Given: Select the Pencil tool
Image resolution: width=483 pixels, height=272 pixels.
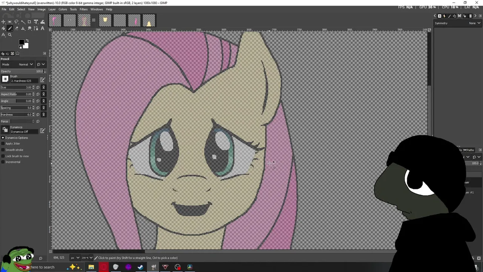Looking at the screenshot, I should point(10,28).
